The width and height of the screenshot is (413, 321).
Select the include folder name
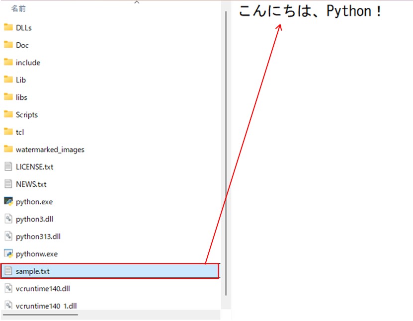pos(28,63)
